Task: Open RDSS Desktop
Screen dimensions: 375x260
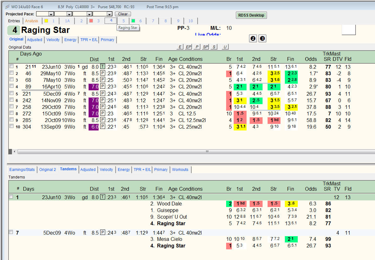Action: click(x=251, y=15)
